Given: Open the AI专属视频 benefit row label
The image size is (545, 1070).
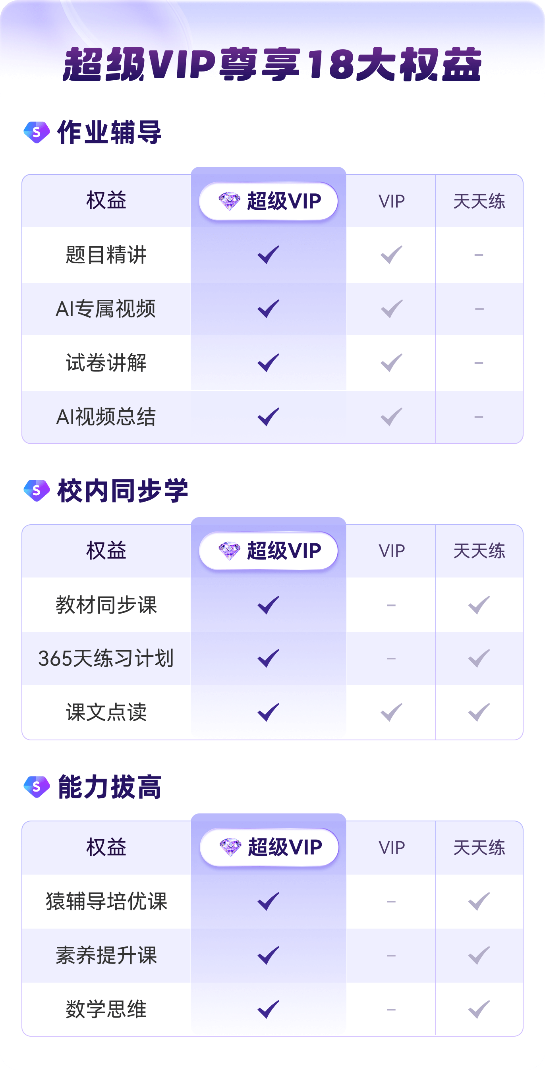Looking at the screenshot, I should 106,309.
